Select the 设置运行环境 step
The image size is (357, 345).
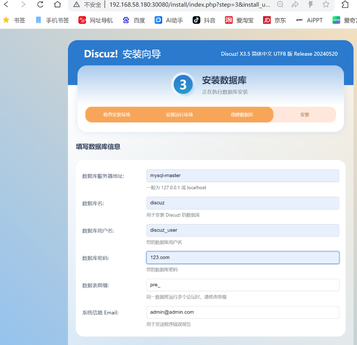179,115
